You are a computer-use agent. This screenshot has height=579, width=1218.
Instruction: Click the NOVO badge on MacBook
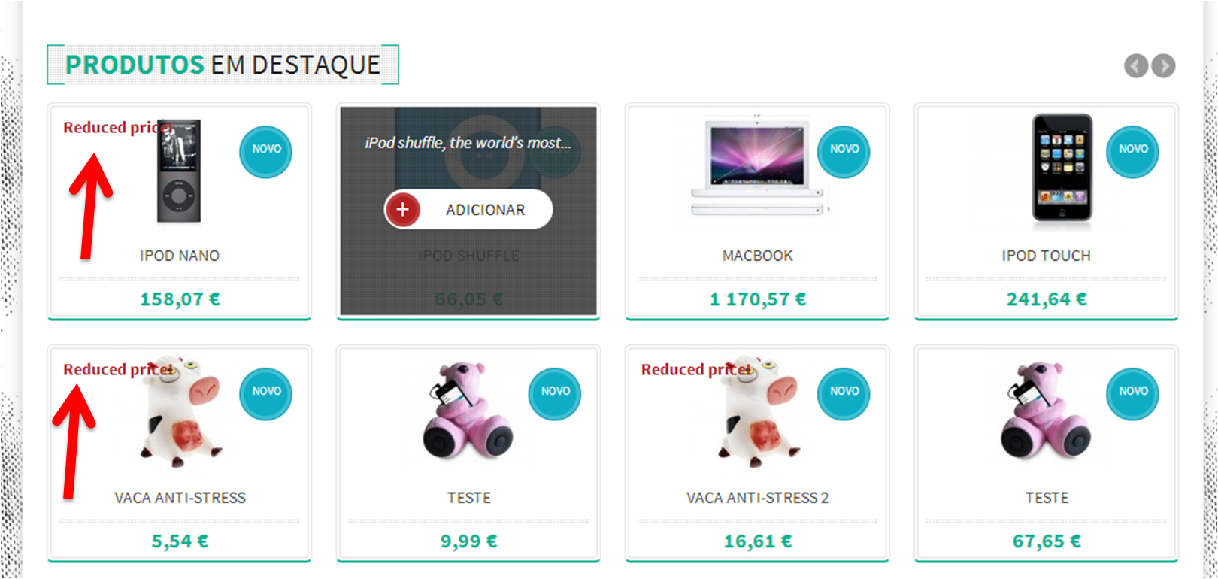click(844, 151)
